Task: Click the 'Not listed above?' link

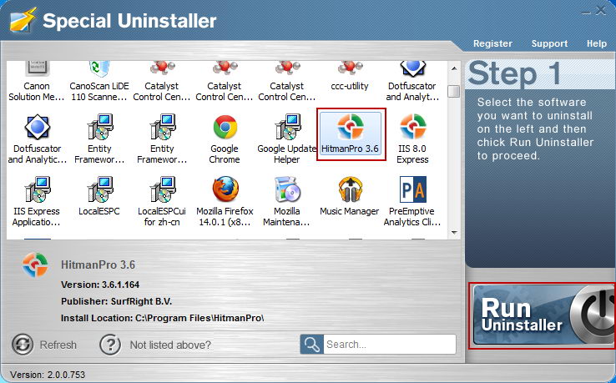Action: point(170,345)
